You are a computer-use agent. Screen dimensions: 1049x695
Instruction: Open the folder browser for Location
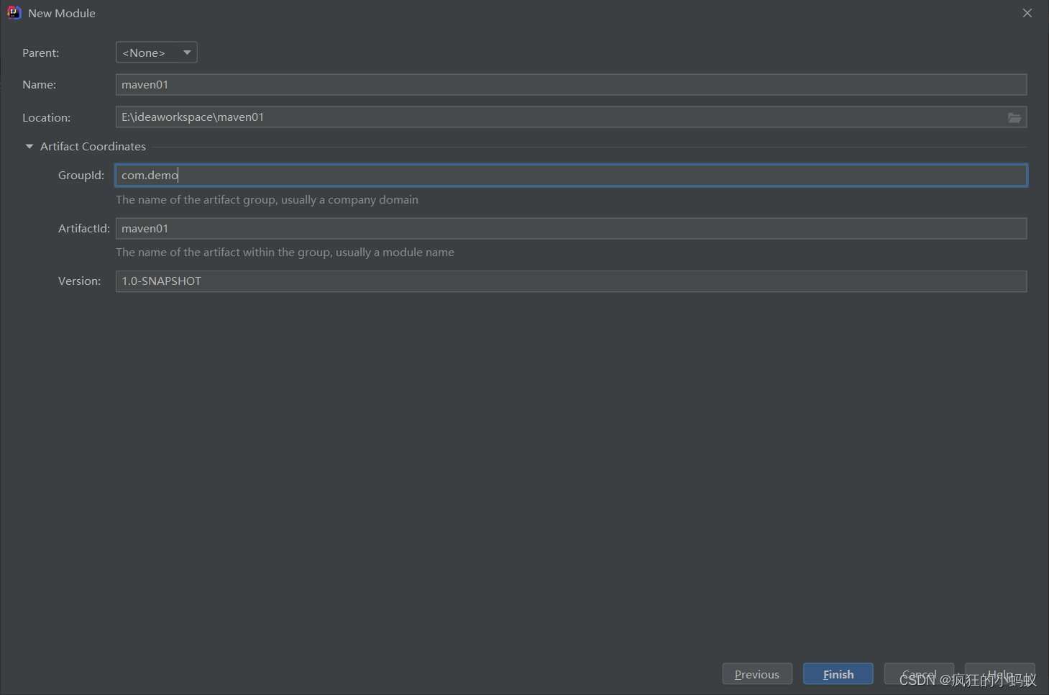click(x=1014, y=117)
